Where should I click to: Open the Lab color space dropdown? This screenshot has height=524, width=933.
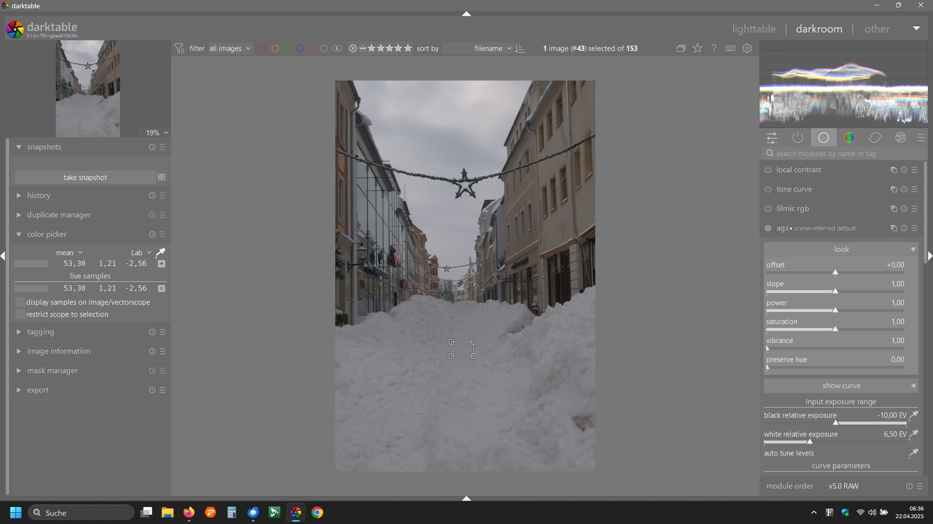(x=141, y=253)
